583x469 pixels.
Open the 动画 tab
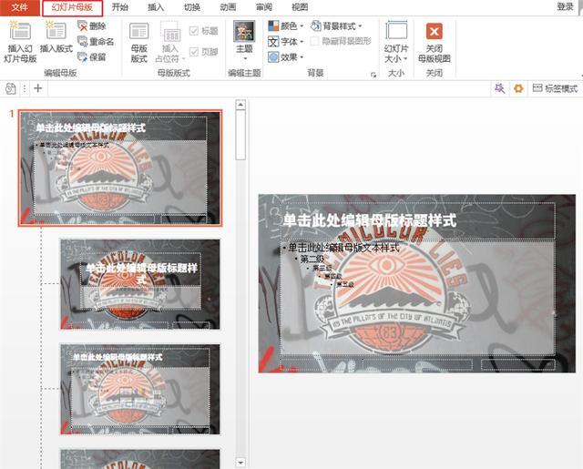[228, 7]
